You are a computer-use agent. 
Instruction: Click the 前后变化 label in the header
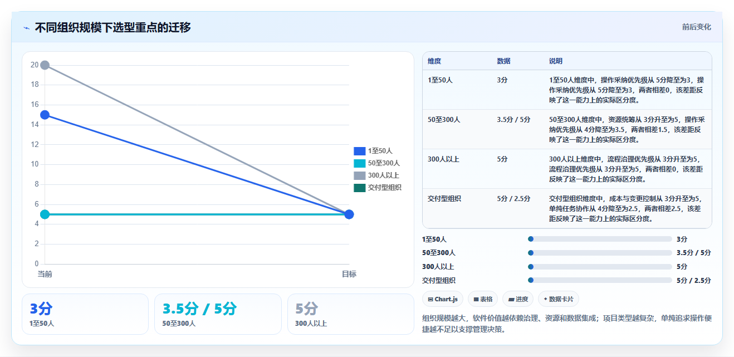click(697, 27)
